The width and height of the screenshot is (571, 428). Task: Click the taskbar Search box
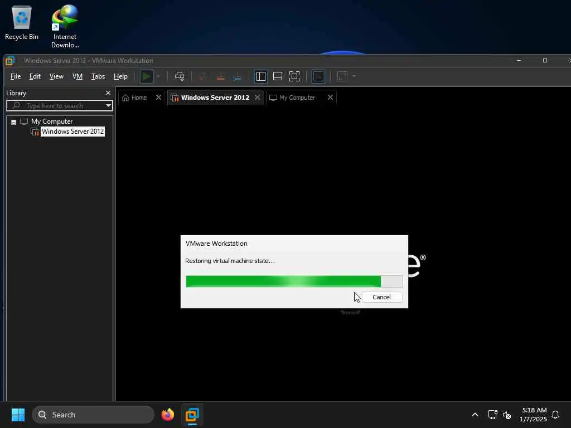point(93,415)
